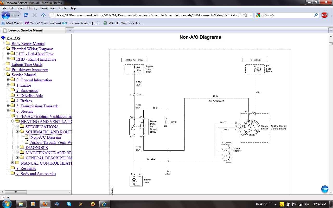This screenshot has height=208, width=333.
Task: Open RHD - Right-Hand Drive link
Action: [x=36, y=59]
